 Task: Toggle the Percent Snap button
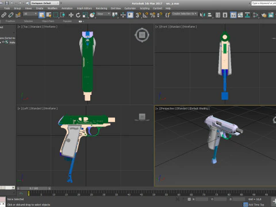pos(152,15)
